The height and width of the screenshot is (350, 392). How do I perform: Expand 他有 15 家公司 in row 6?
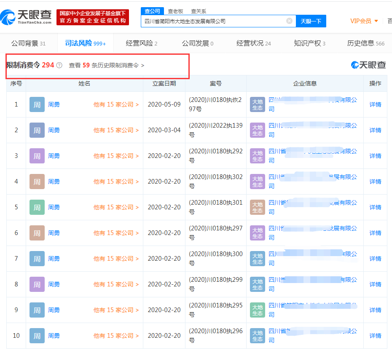point(116,233)
